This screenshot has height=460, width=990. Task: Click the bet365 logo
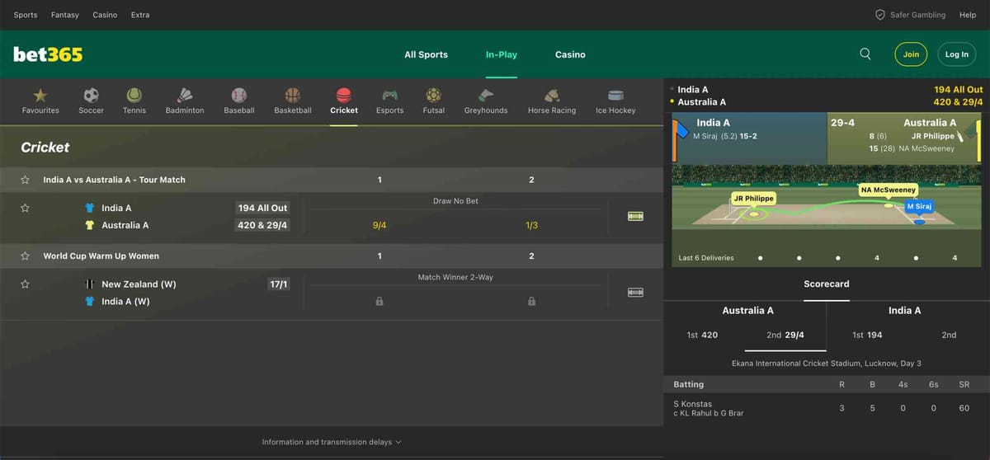(48, 54)
